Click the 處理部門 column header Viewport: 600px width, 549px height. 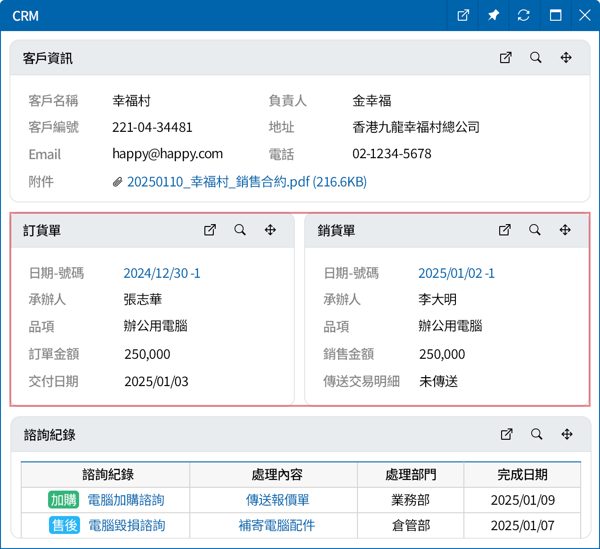click(x=411, y=475)
